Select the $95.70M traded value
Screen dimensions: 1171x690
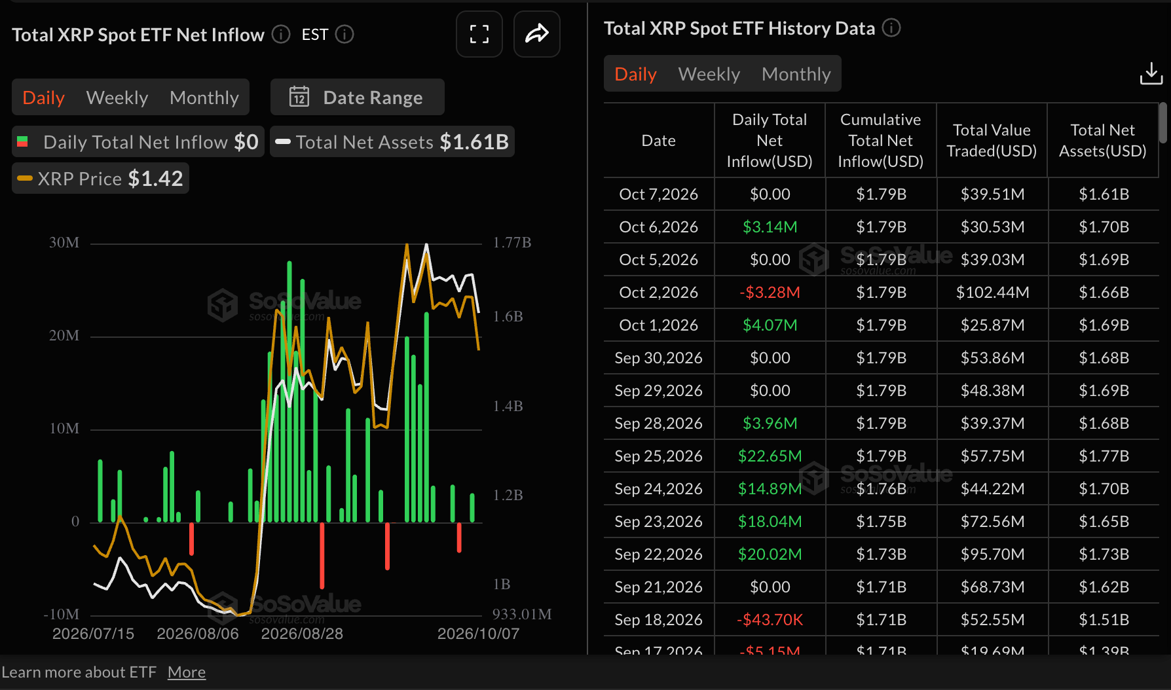[993, 554]
